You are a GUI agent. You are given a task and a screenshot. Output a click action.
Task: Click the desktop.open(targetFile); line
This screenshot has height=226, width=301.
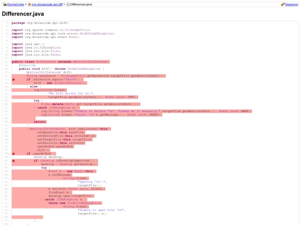(71, 196)
